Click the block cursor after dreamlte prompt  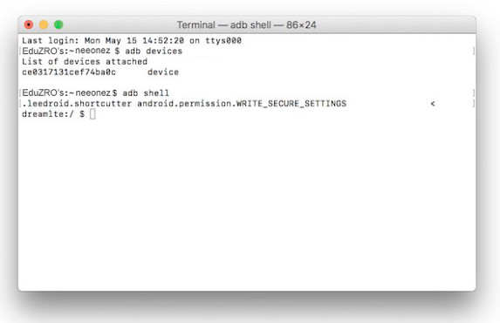click(x=92, y=114)
